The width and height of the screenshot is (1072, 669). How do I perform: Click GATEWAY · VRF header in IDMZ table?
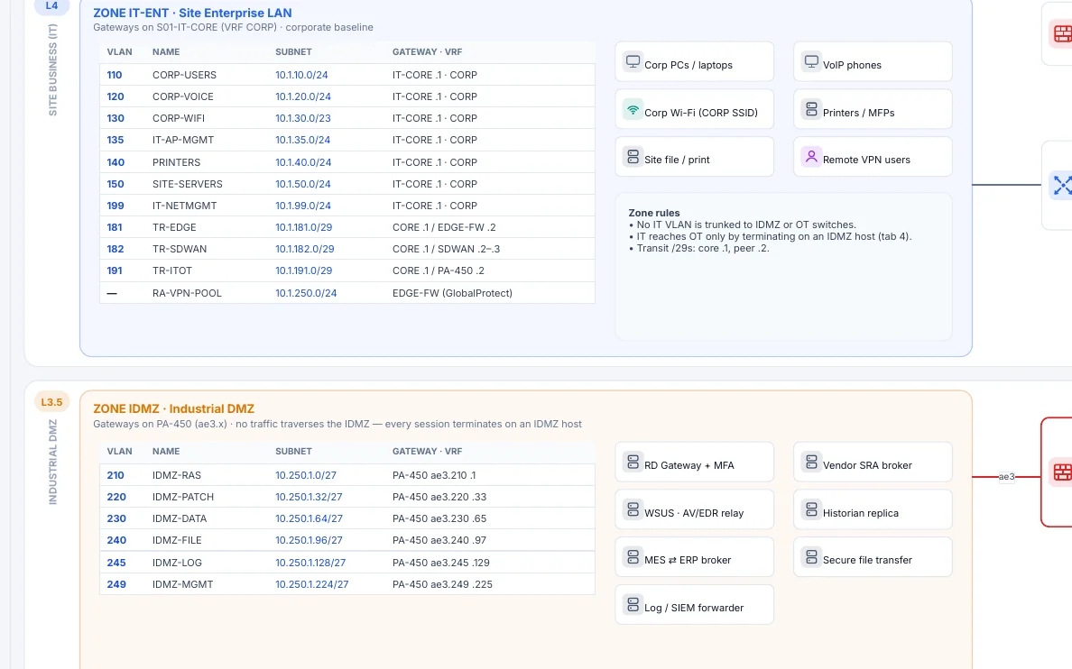tap(428, 451)
